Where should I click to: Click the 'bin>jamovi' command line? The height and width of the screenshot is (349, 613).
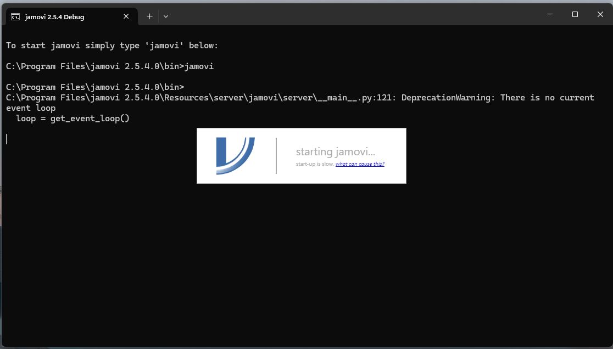click(x=110, y=66)
